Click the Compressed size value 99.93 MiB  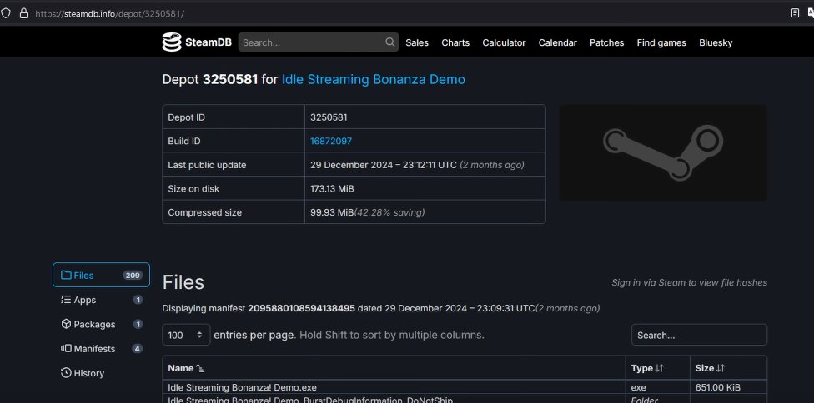click(x=332, y=212)
